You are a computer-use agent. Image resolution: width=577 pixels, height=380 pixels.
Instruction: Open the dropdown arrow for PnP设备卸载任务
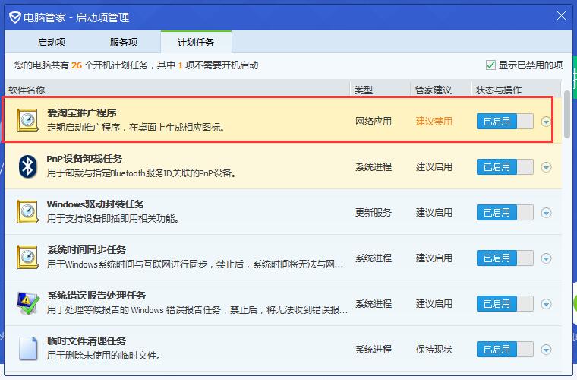[546, 167]
